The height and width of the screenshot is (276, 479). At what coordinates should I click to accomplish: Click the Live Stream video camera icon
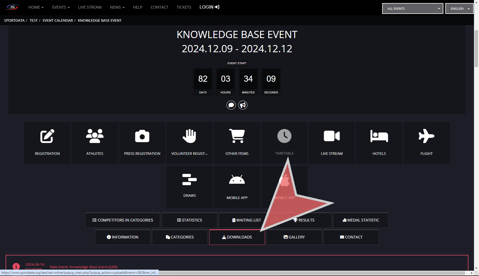click(x=331, y=136)
